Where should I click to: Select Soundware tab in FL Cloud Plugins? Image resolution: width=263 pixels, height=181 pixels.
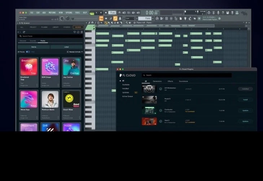184,81
